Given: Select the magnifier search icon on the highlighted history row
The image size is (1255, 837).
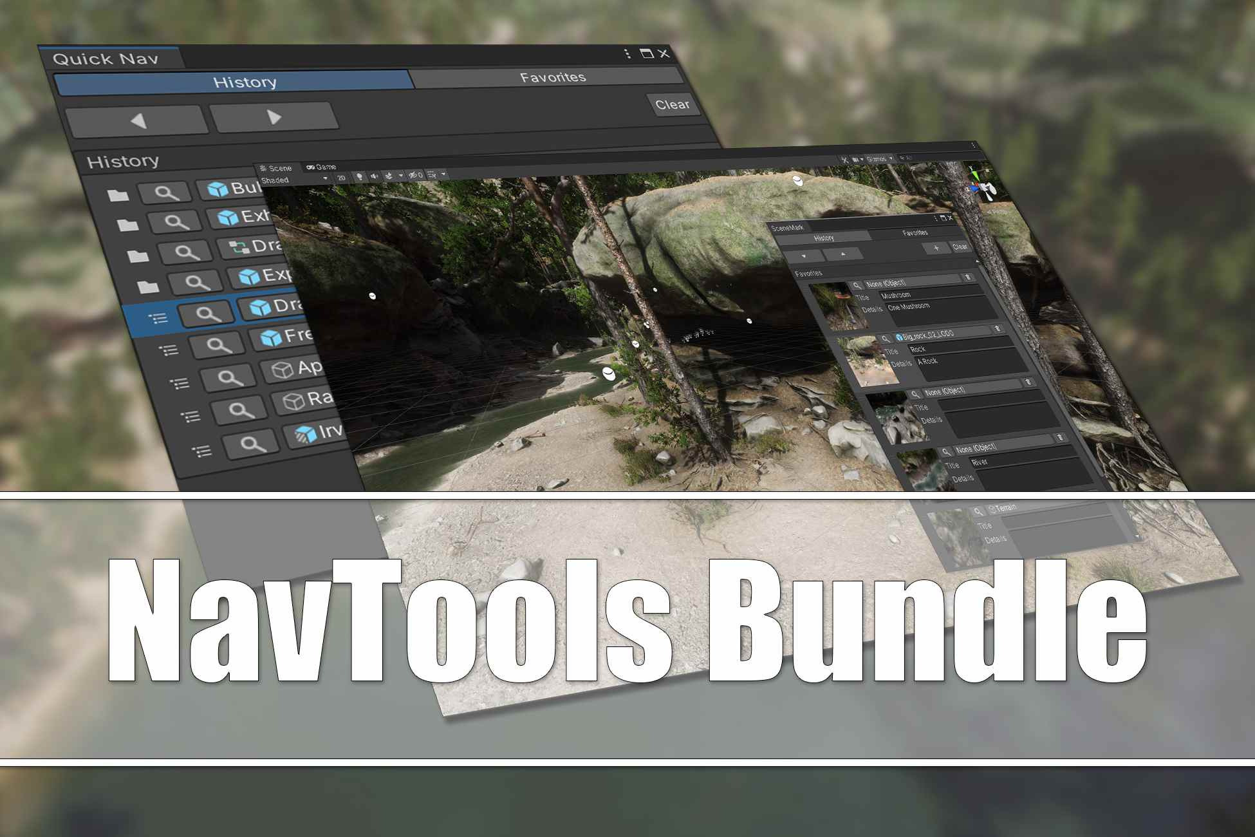Looking at the screenshot, I should [x=208, y=313].
